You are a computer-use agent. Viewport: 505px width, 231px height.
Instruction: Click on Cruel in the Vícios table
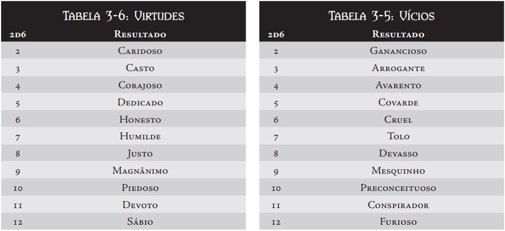pos(399,119)
